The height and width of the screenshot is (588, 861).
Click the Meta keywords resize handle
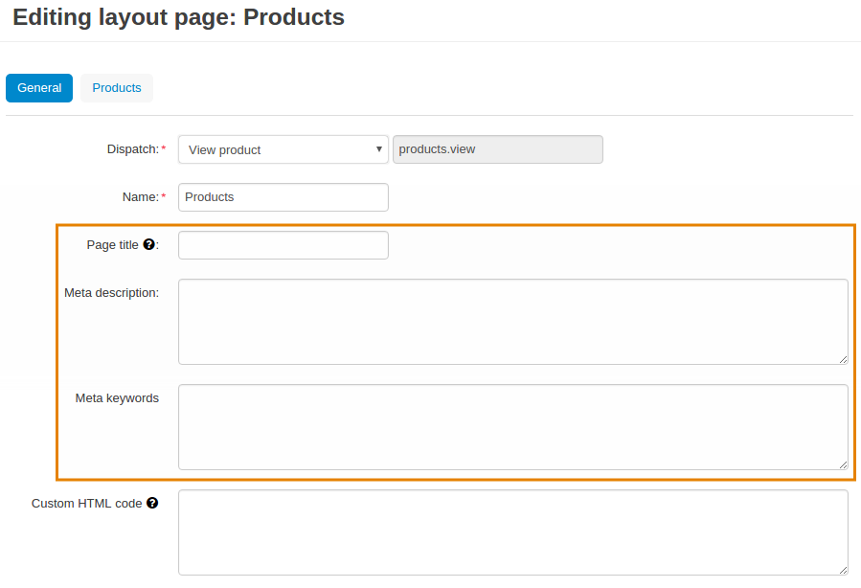click(843, 465)
